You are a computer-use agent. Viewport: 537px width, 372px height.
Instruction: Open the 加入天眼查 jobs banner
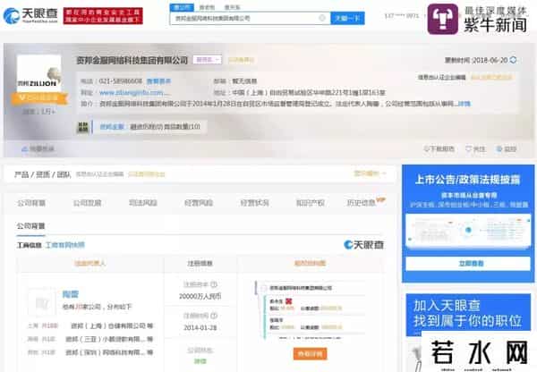pyautogui.click(x=468, y=314)
